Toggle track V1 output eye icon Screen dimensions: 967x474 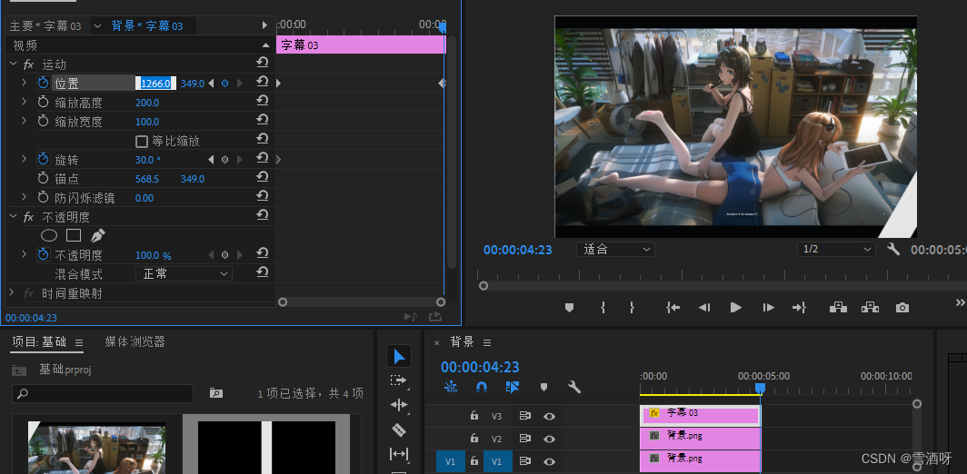[549, 461]
